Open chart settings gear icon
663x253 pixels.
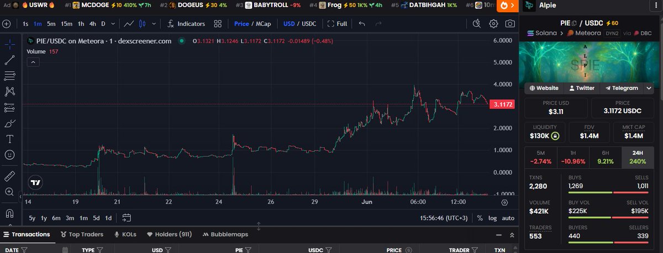click(x=494, y=24)
